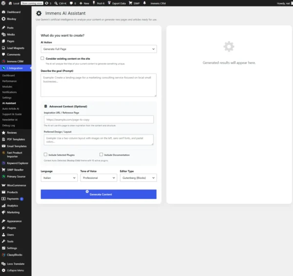Open the Language dropdown
293x276 pixels.
click(x=59, y=178)
